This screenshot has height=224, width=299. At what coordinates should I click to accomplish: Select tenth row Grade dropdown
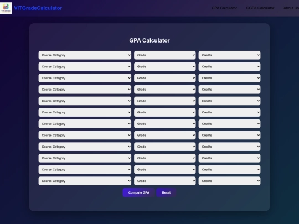[x=165, y=158]
